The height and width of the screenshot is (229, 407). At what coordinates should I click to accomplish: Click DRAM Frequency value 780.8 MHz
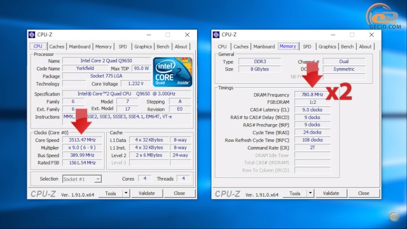click(312, 95)
